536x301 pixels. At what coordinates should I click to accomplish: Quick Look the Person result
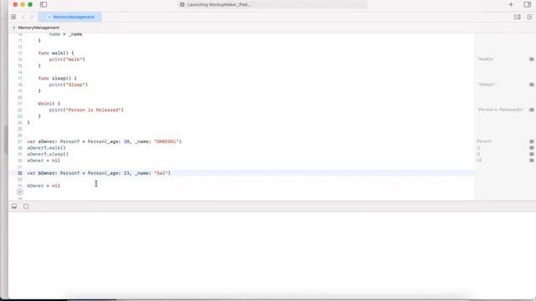532,141
